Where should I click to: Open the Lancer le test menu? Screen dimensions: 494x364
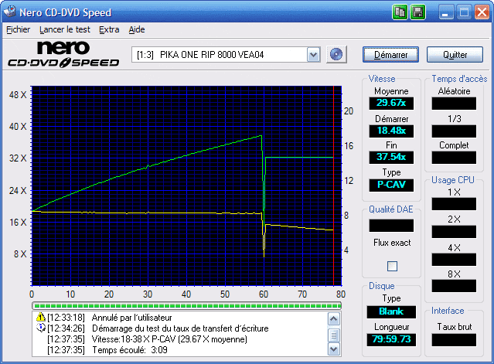point(65,29)
